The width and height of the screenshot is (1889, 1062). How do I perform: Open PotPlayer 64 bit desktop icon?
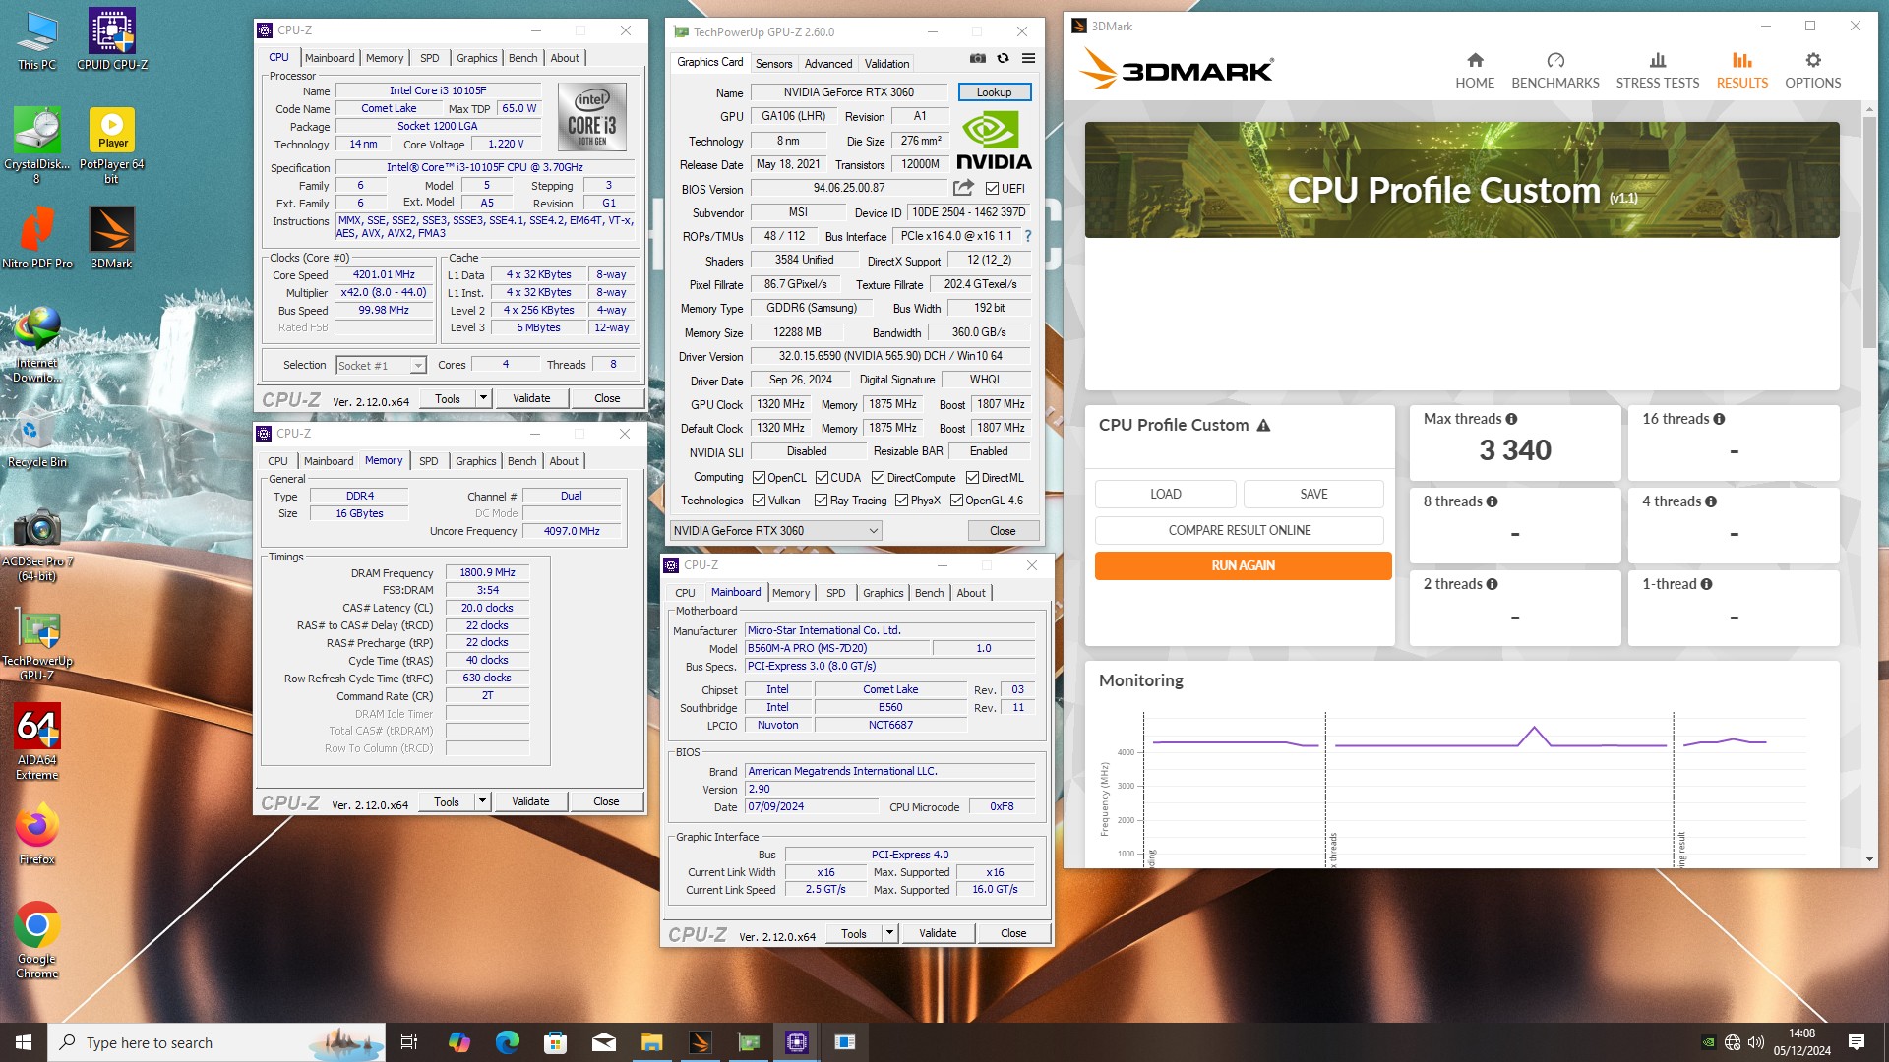click(x=111, y=145)
